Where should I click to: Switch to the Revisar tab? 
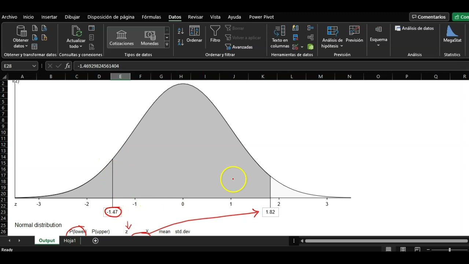tap(195, 17)
